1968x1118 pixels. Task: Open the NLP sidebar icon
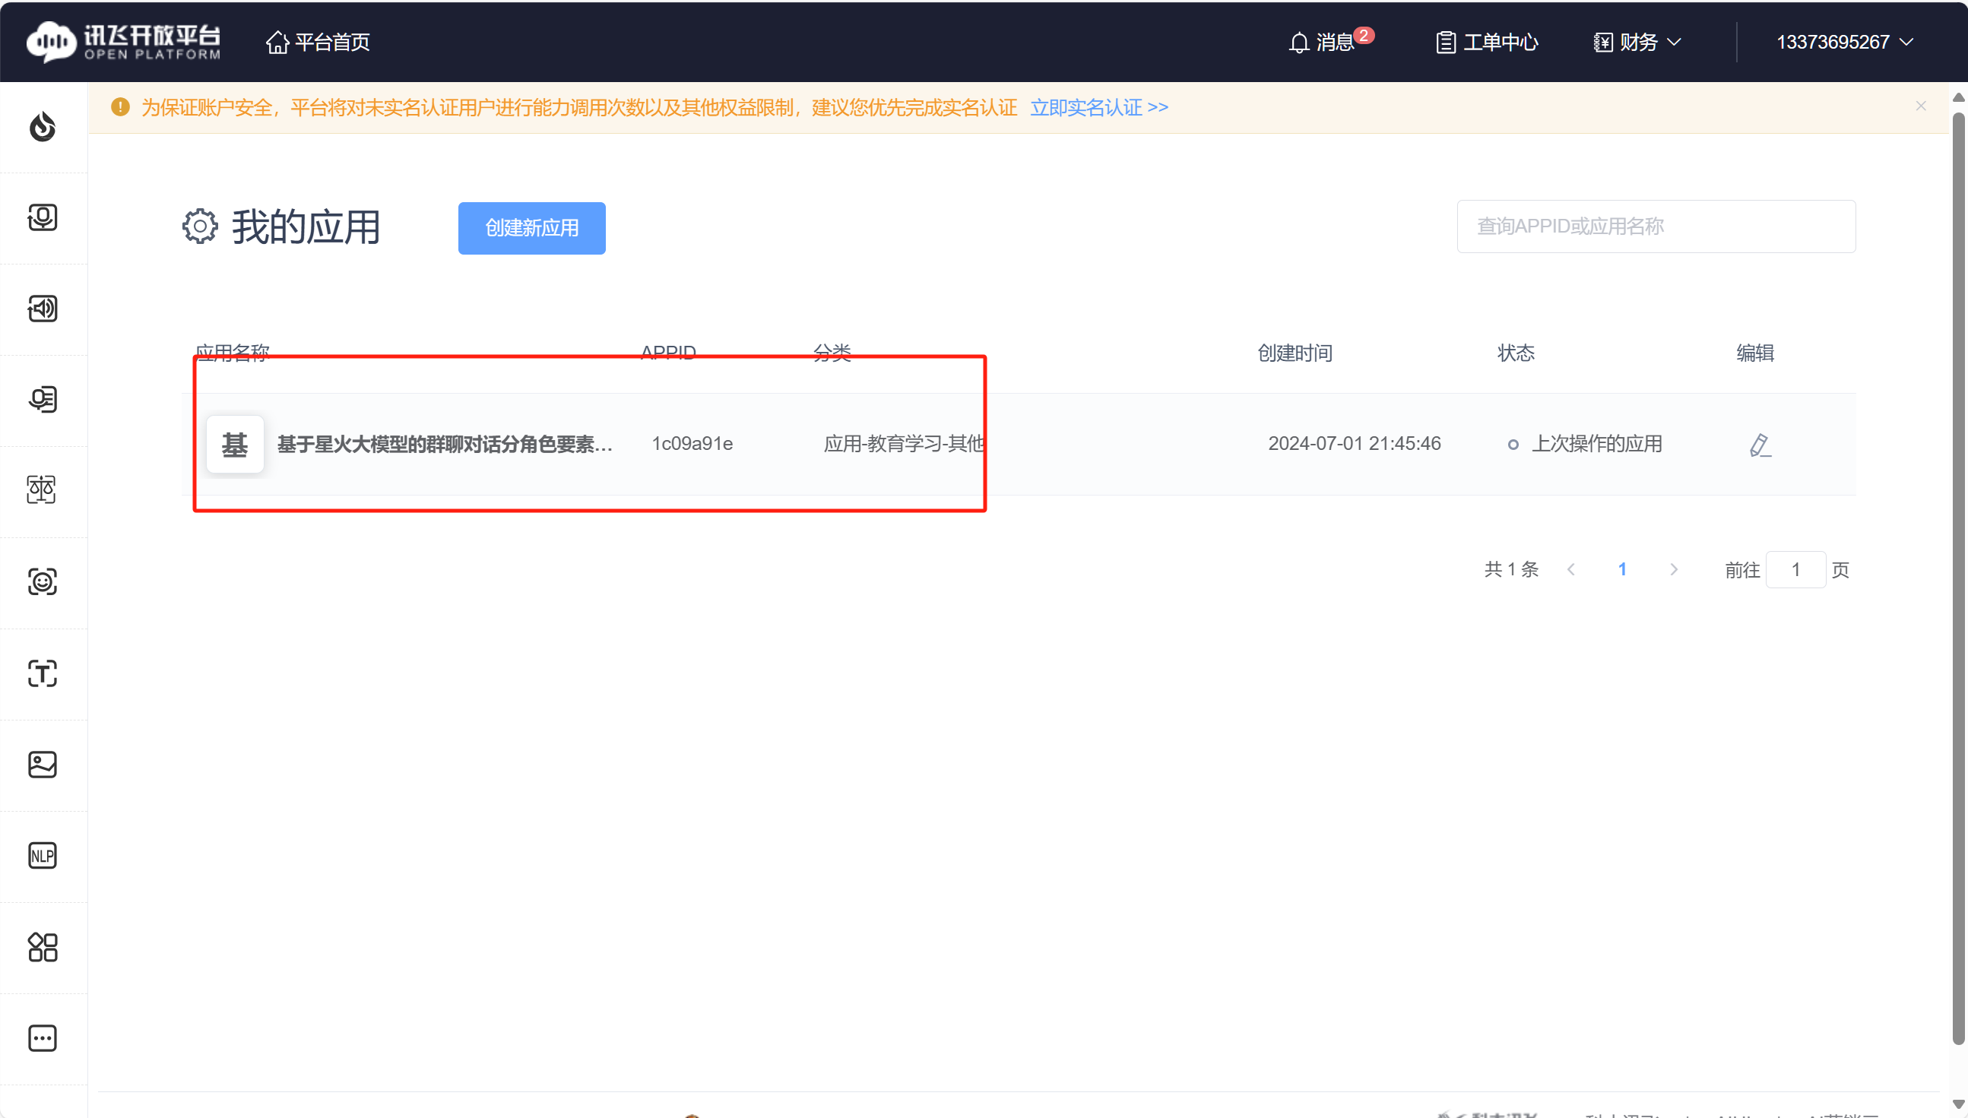point(43,855)
